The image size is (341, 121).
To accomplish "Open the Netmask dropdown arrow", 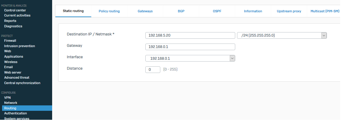I will [324, 35].
